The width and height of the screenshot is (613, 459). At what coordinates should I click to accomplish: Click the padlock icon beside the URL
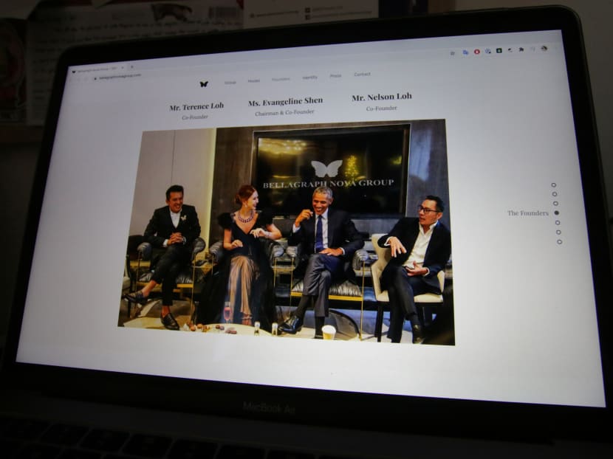95,78
